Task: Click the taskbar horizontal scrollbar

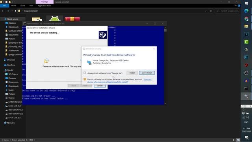Action: click(246, 106)
